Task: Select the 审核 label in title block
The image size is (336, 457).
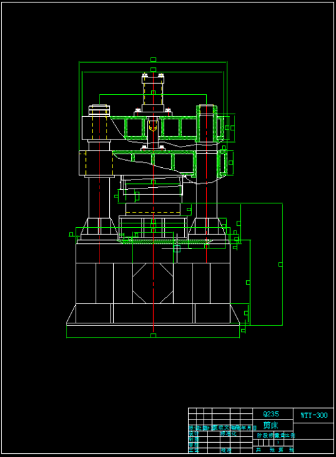Action: 194,445
